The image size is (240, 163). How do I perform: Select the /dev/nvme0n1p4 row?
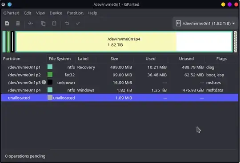[120, 90]
